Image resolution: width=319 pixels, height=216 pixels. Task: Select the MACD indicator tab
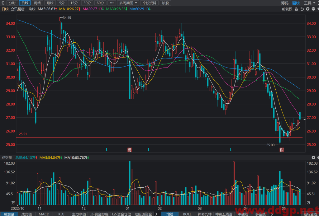pyautogui.click(x=44, y=214)
